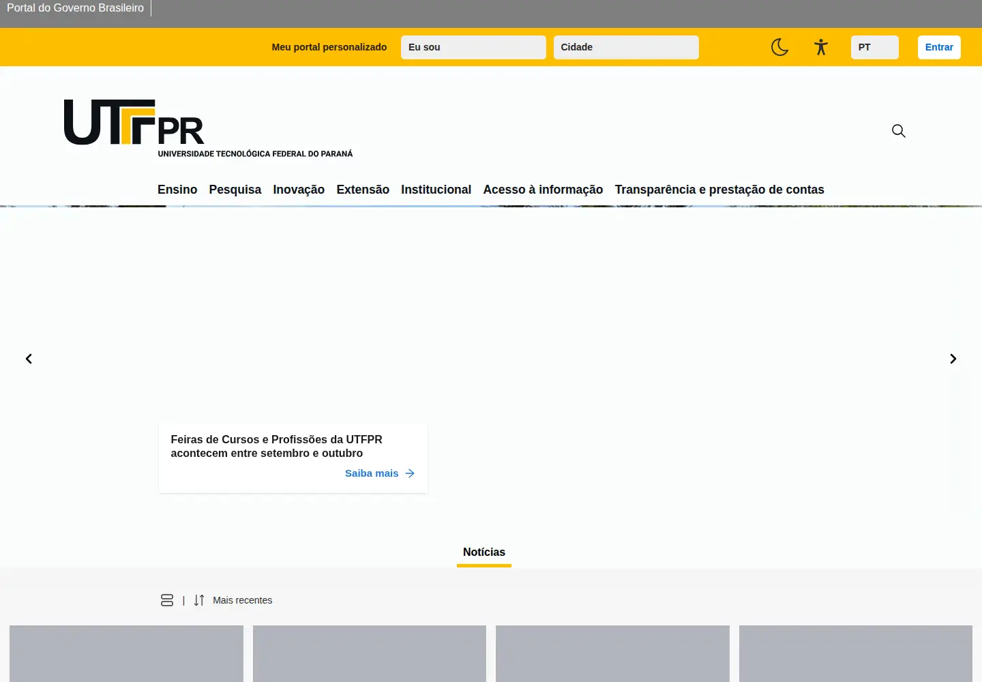This screenshot has height=682, width=982.
Task: Open Acesso à informação menu
Action: (x=543, y=190)
